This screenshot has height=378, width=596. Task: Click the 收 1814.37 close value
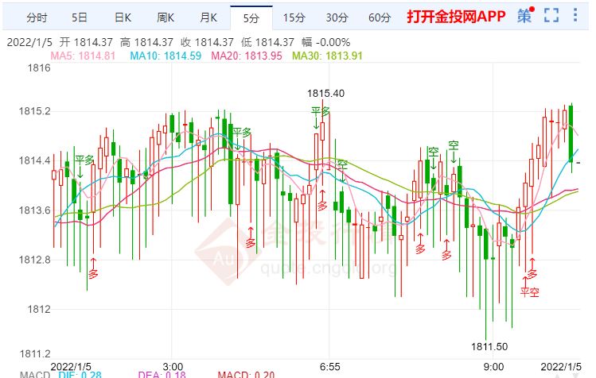pyautogui.click(x=207, y=42)
